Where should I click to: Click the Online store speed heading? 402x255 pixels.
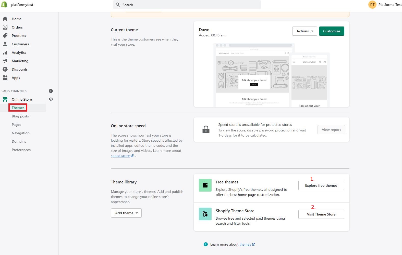128,126
